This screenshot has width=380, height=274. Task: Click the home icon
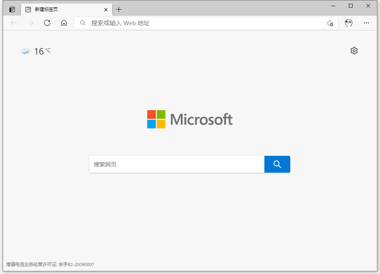(64, 23)
